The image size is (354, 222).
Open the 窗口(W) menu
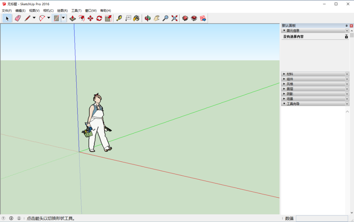coord(91,11)
